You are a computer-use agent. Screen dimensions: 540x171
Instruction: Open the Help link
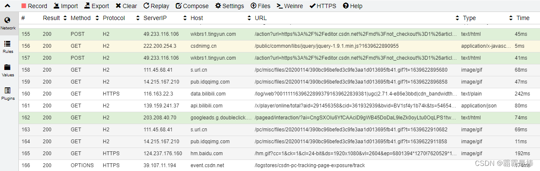[x=352, y=6]
